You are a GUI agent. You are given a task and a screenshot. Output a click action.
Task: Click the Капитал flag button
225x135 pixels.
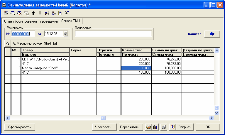(x=212, y=34)
